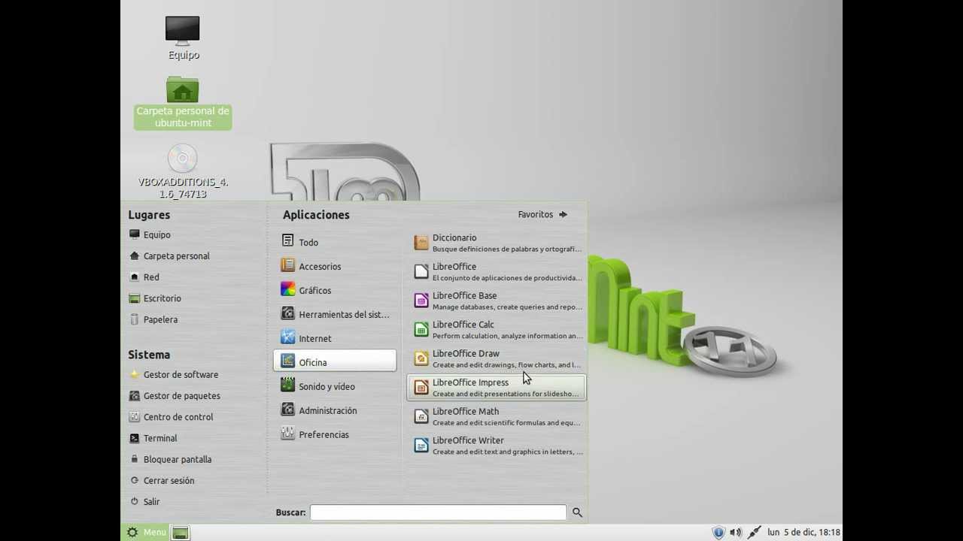The width and height of the screenshot is (963, 541).
Task: Click the volume speaker icon in tray
Action: pyautogui.click(x=736, y=532)
